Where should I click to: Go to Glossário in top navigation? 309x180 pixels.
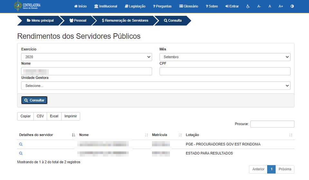(x=189, y=6)
